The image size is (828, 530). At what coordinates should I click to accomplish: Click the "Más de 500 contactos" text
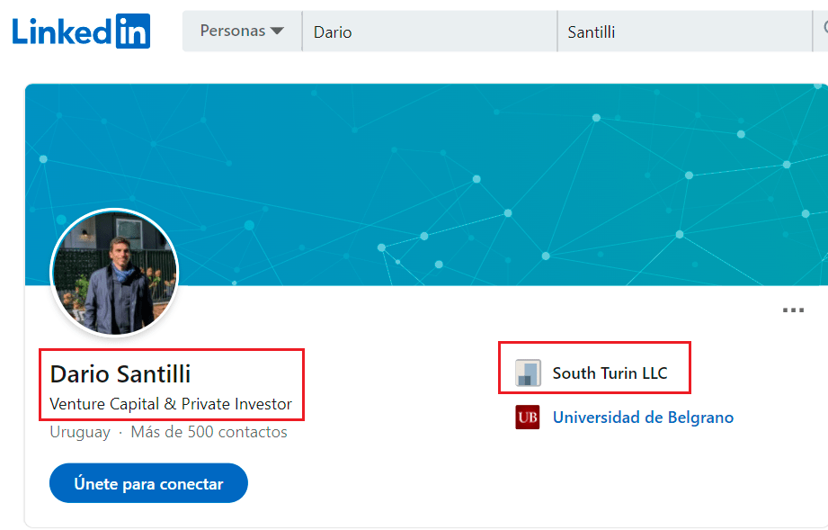click(209, 432)
